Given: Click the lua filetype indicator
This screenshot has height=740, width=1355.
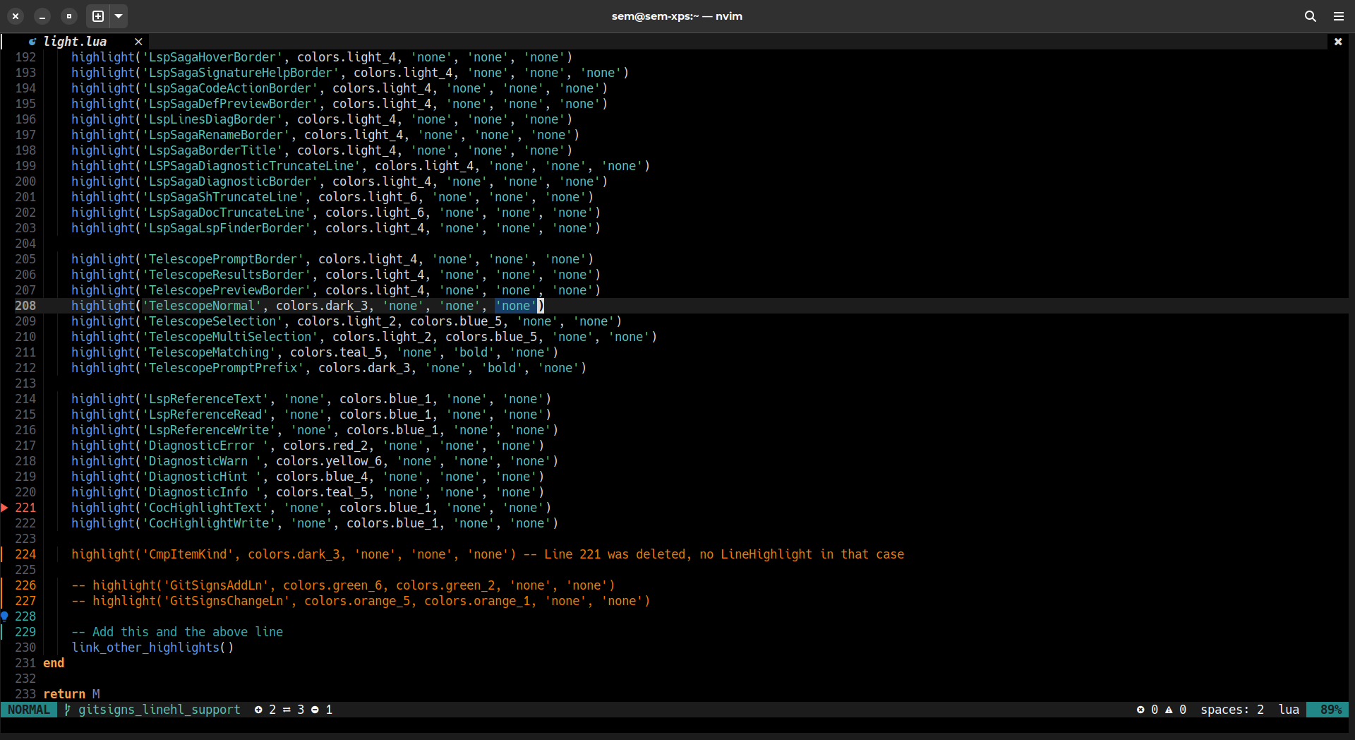Looking at the screenshot, I should point(1289,710).
